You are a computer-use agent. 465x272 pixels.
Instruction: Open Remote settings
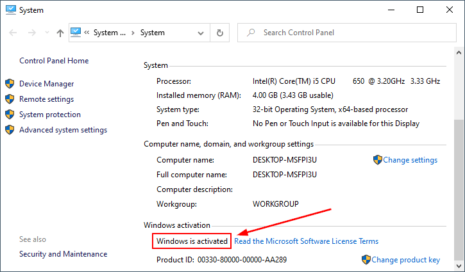pos(46,99)
